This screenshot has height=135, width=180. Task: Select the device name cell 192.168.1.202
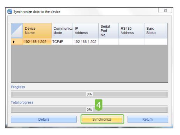click(37, 42)
